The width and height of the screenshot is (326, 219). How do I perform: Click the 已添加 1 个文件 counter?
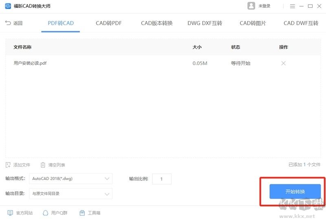click(x=304, y=164)
